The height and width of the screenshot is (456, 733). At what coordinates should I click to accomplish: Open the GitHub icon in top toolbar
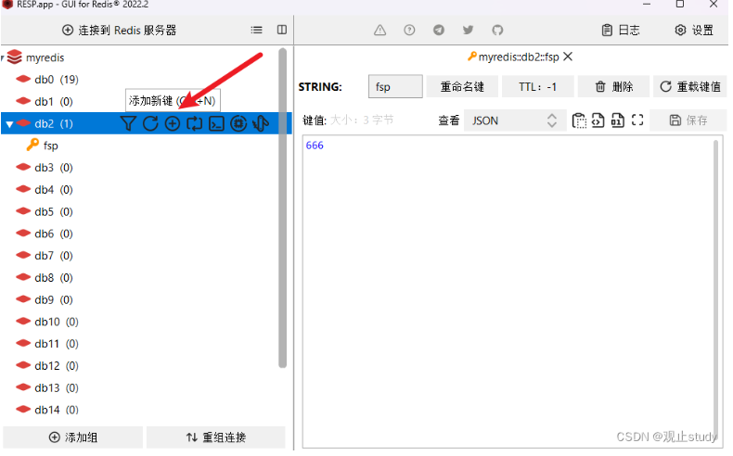(x=497, y=31)
